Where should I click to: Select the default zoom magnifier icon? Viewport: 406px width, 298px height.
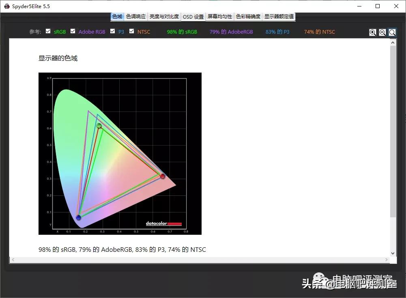pos(392,32)
